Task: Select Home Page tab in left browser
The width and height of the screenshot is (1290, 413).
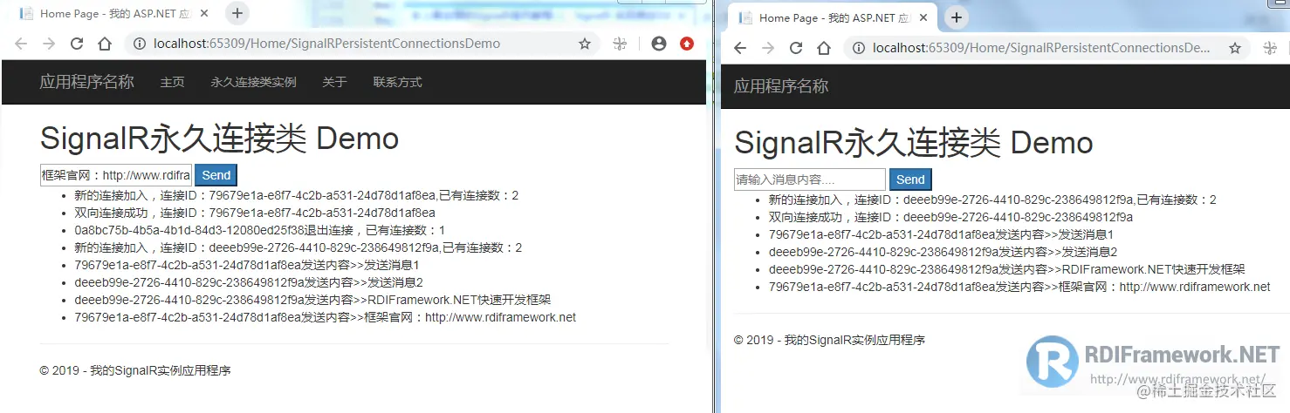Action: tap(113, 13)
